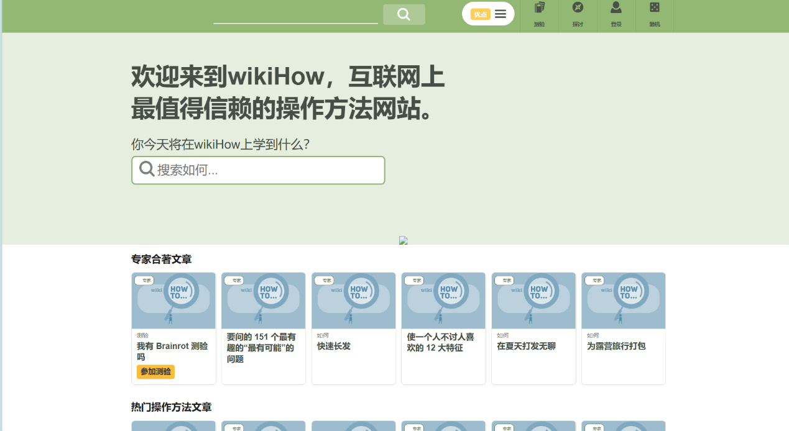
Task: Click the header search magnifier button
Action: coord(404,14)
